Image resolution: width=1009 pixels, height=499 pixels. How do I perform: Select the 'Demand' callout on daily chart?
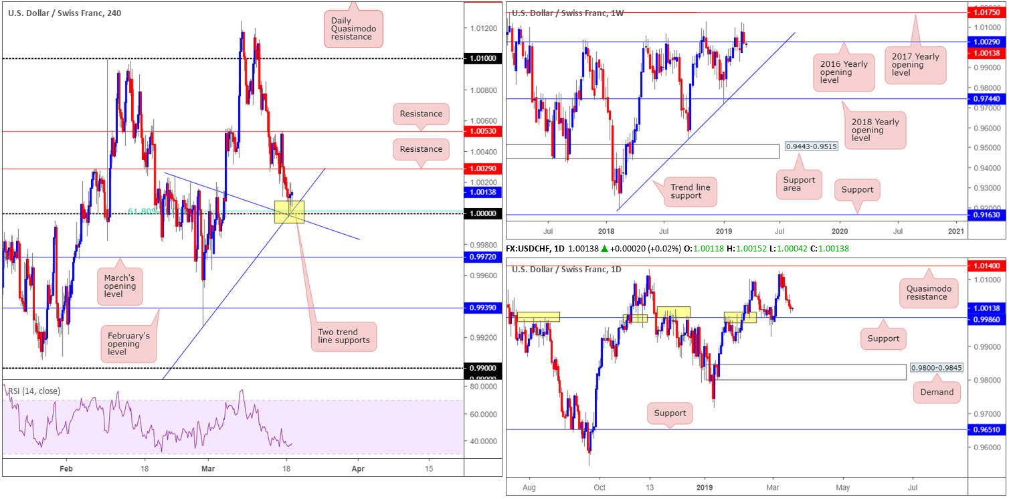tap(937, 392)
